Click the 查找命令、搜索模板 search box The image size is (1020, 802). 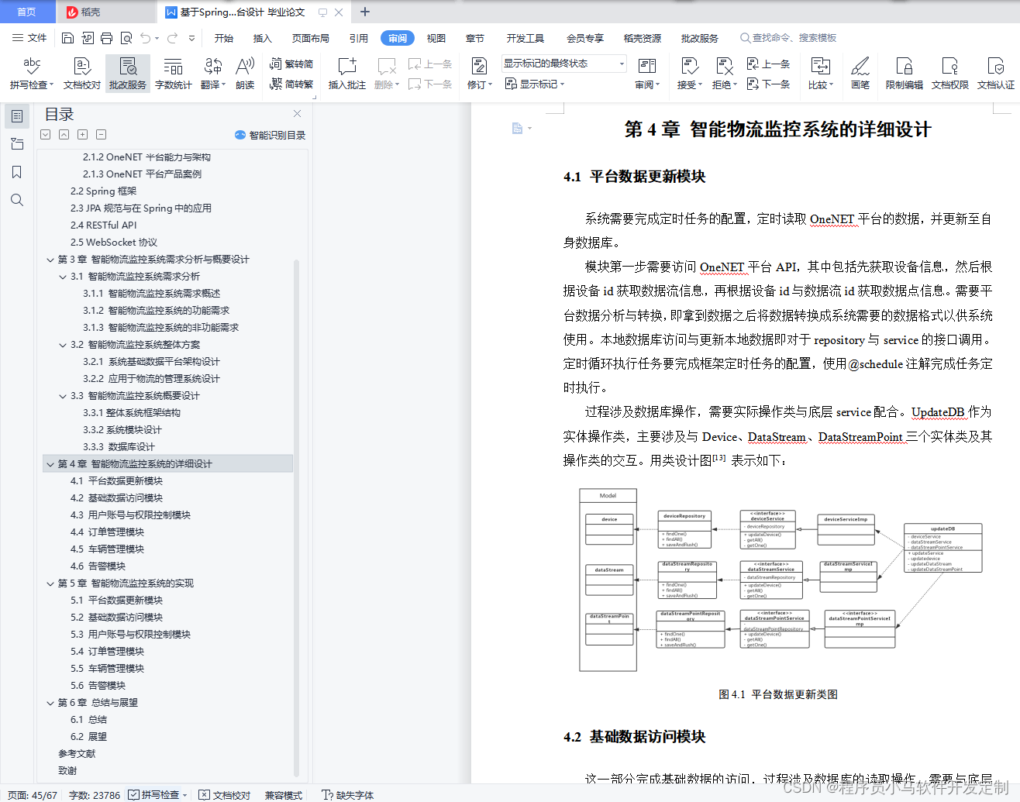(x=788, y=38)
